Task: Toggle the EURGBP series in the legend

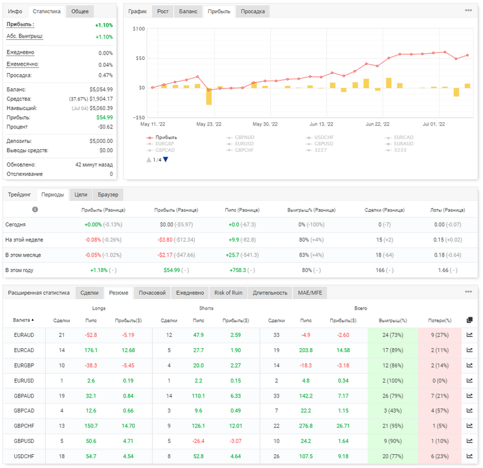Action: point(160,144)
